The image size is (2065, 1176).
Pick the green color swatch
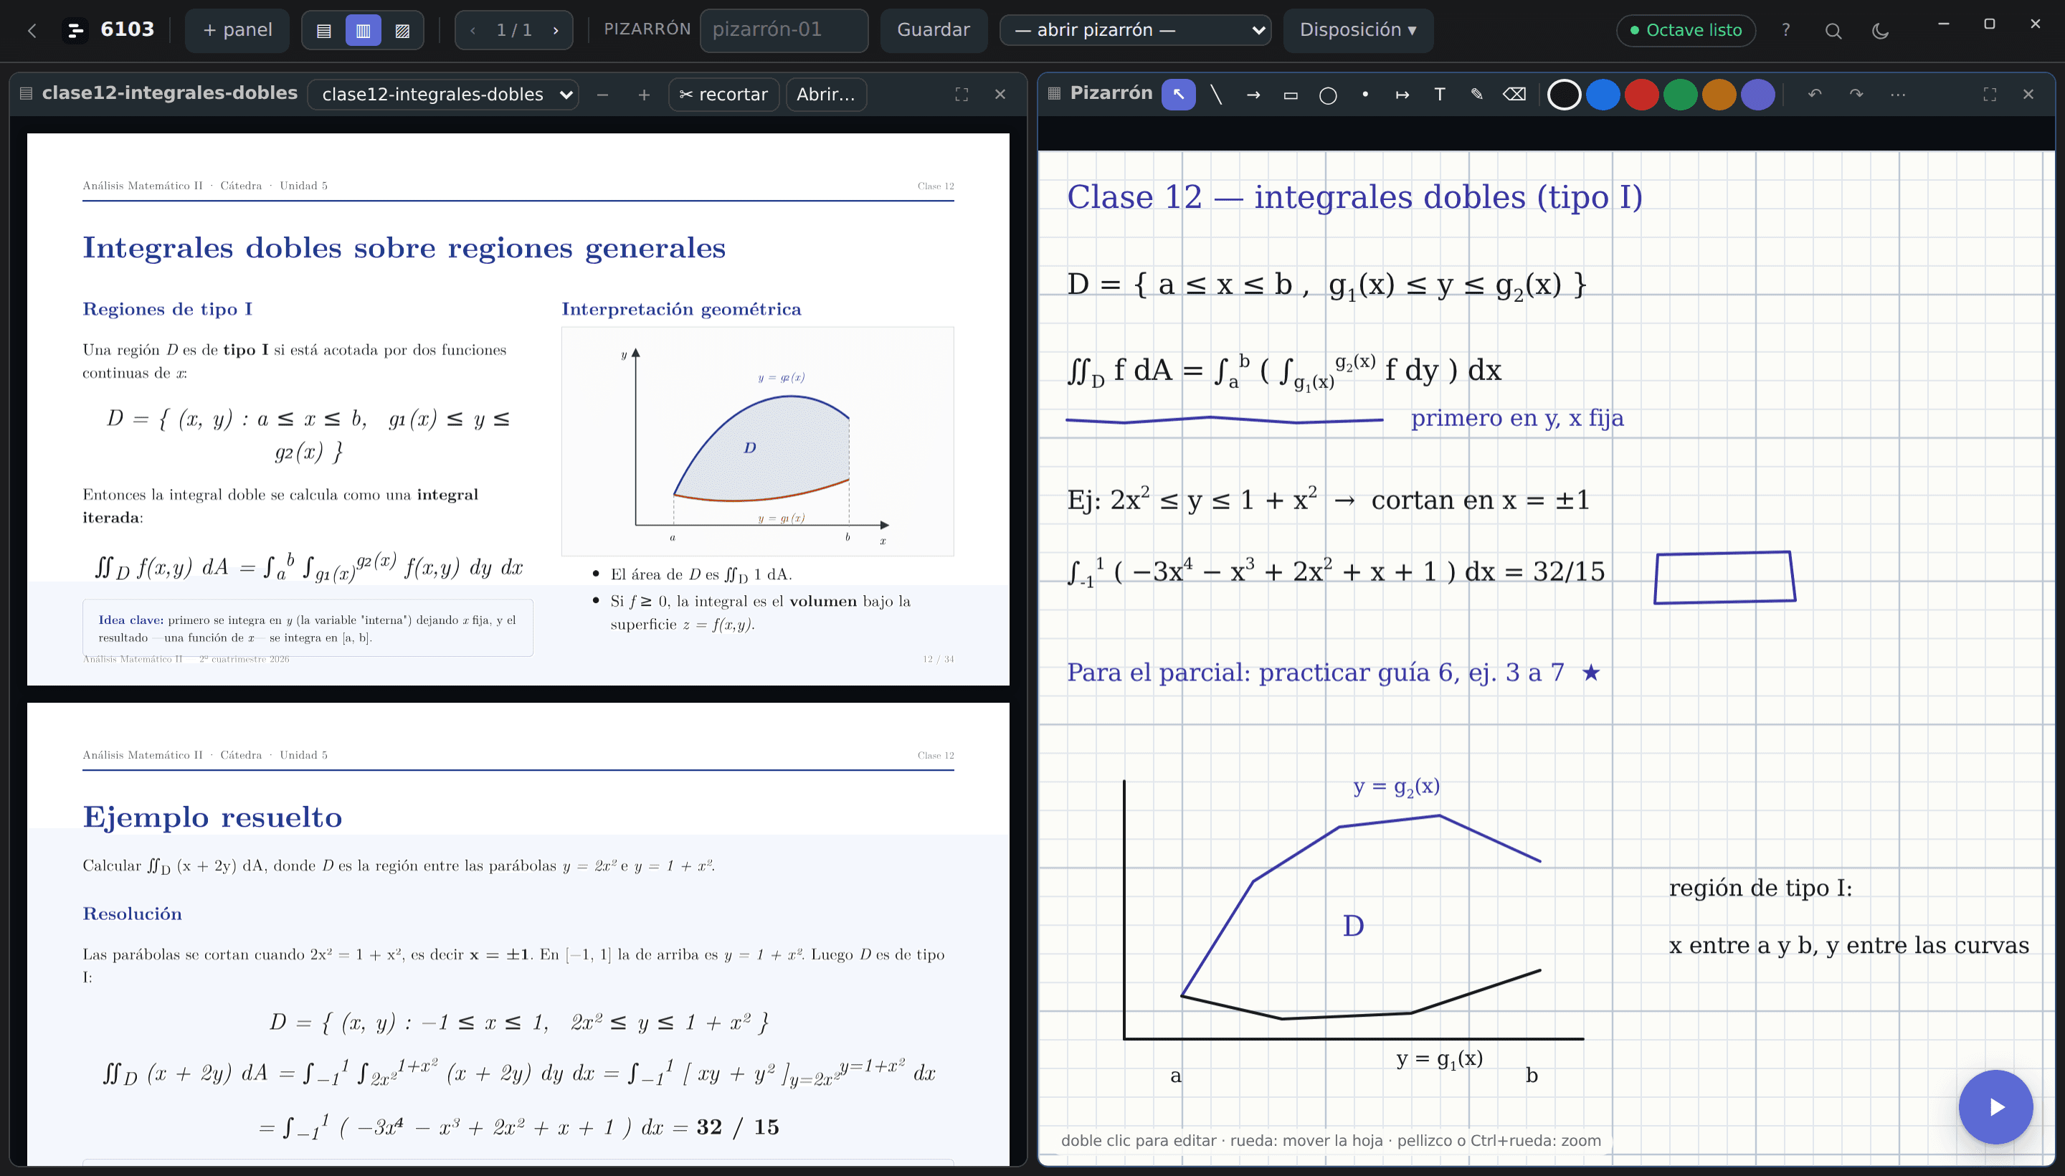1681,95
